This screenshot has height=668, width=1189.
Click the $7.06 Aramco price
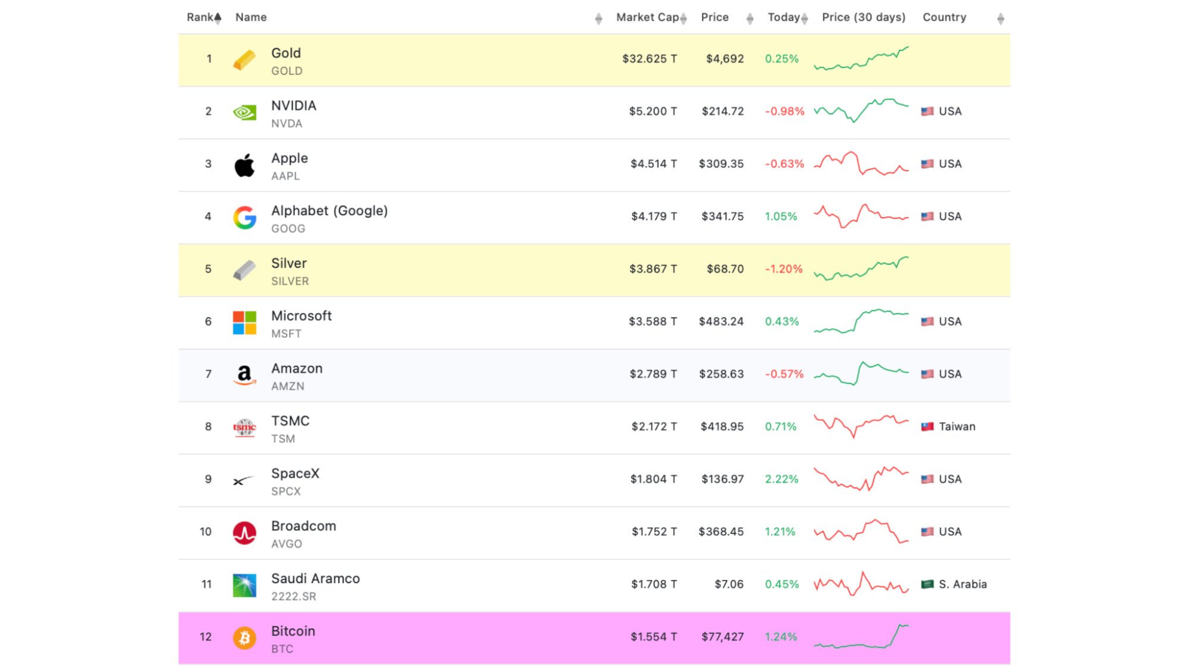[729, 584]
